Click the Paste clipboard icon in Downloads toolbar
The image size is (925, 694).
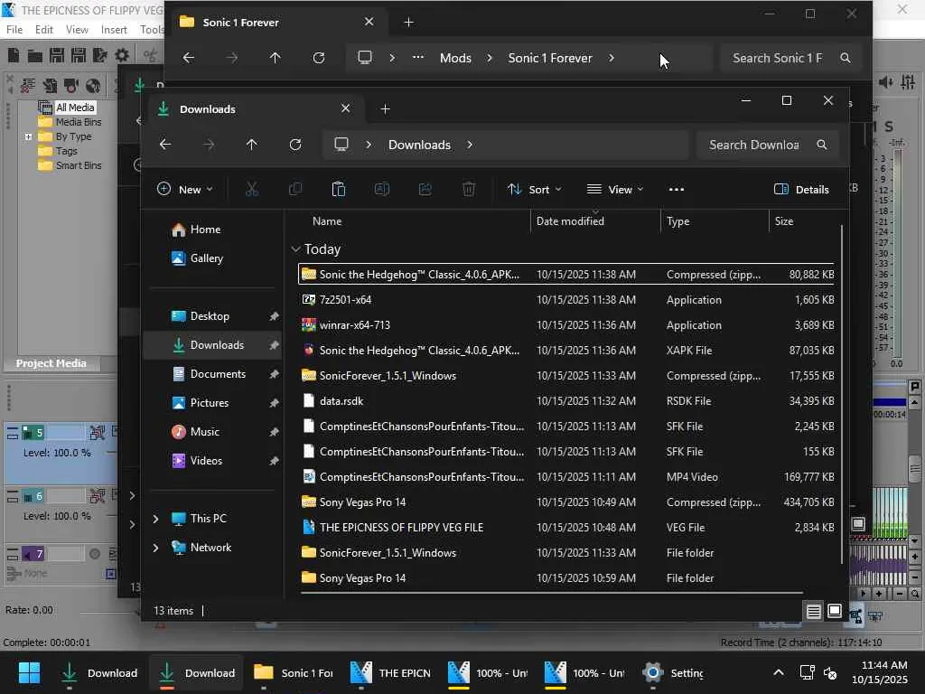(x=339, y=190)
